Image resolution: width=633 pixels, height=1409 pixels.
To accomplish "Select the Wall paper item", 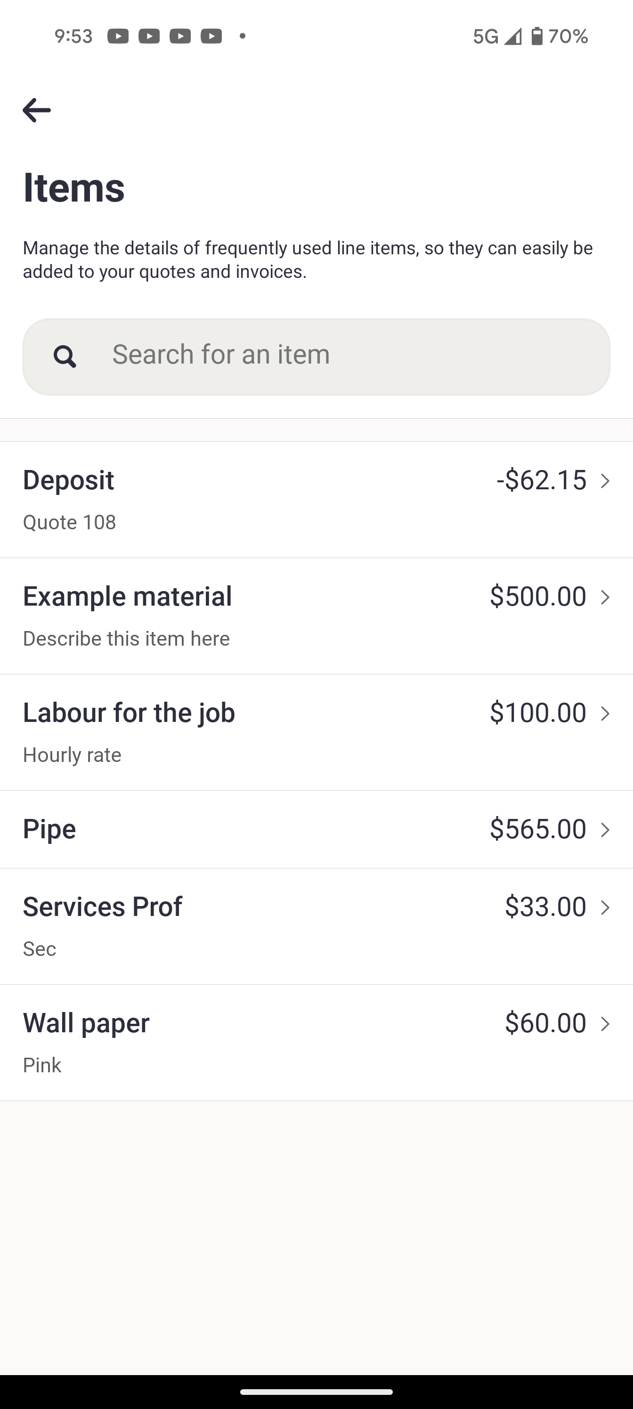I will [86, 1023].
